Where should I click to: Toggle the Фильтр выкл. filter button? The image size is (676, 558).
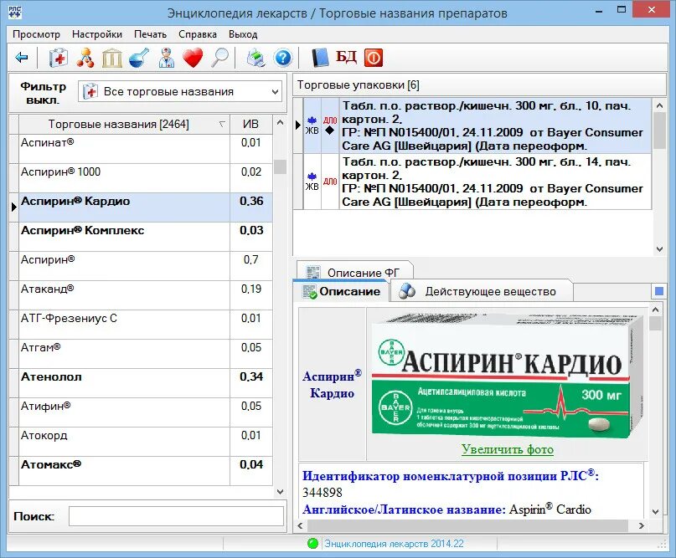43,93
